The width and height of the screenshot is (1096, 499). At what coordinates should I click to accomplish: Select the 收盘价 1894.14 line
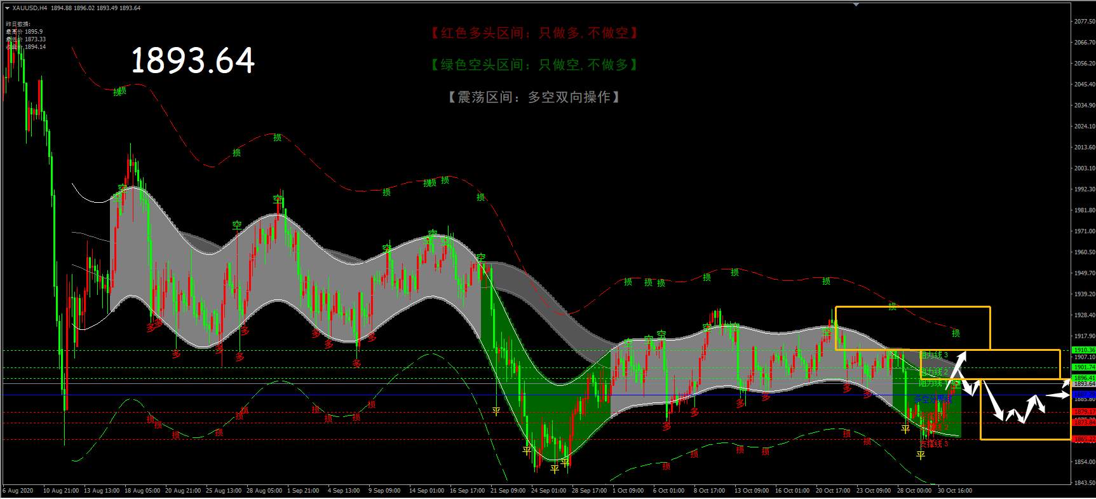tap(25, 47)
